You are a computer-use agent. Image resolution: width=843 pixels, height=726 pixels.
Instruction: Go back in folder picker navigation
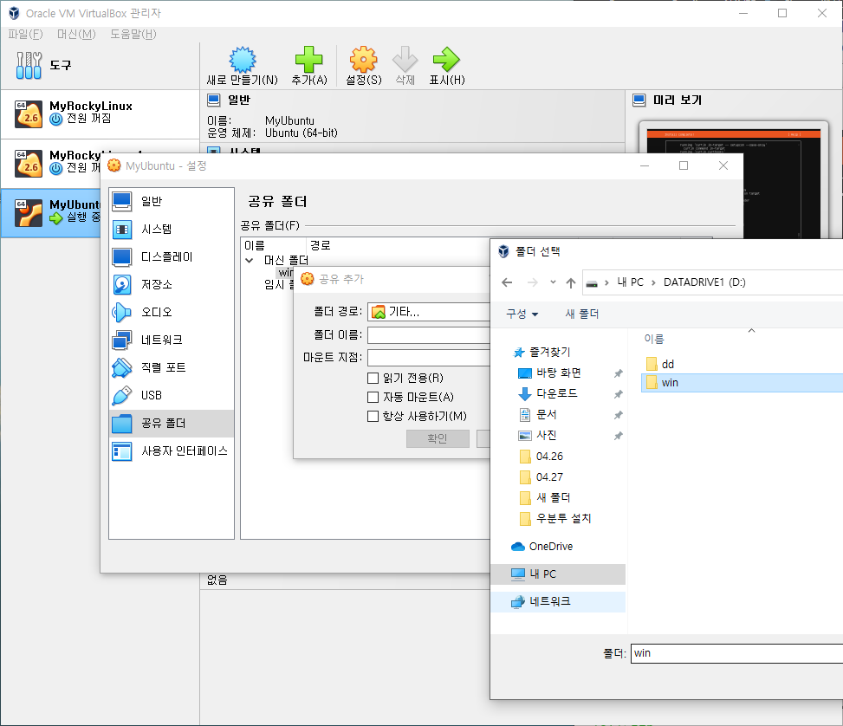tap(507, 282)
